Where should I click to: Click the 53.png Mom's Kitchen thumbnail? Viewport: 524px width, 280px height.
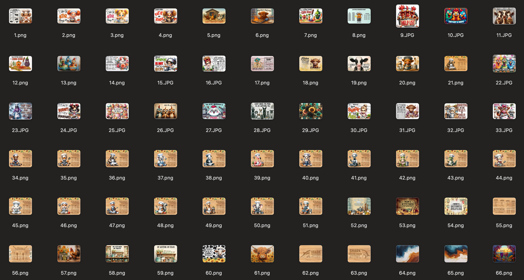(407, 206)
